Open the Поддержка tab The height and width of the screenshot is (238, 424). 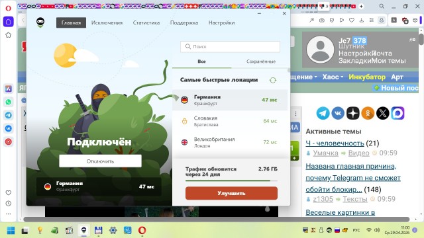pyautogui.click(x=184, y=22)
